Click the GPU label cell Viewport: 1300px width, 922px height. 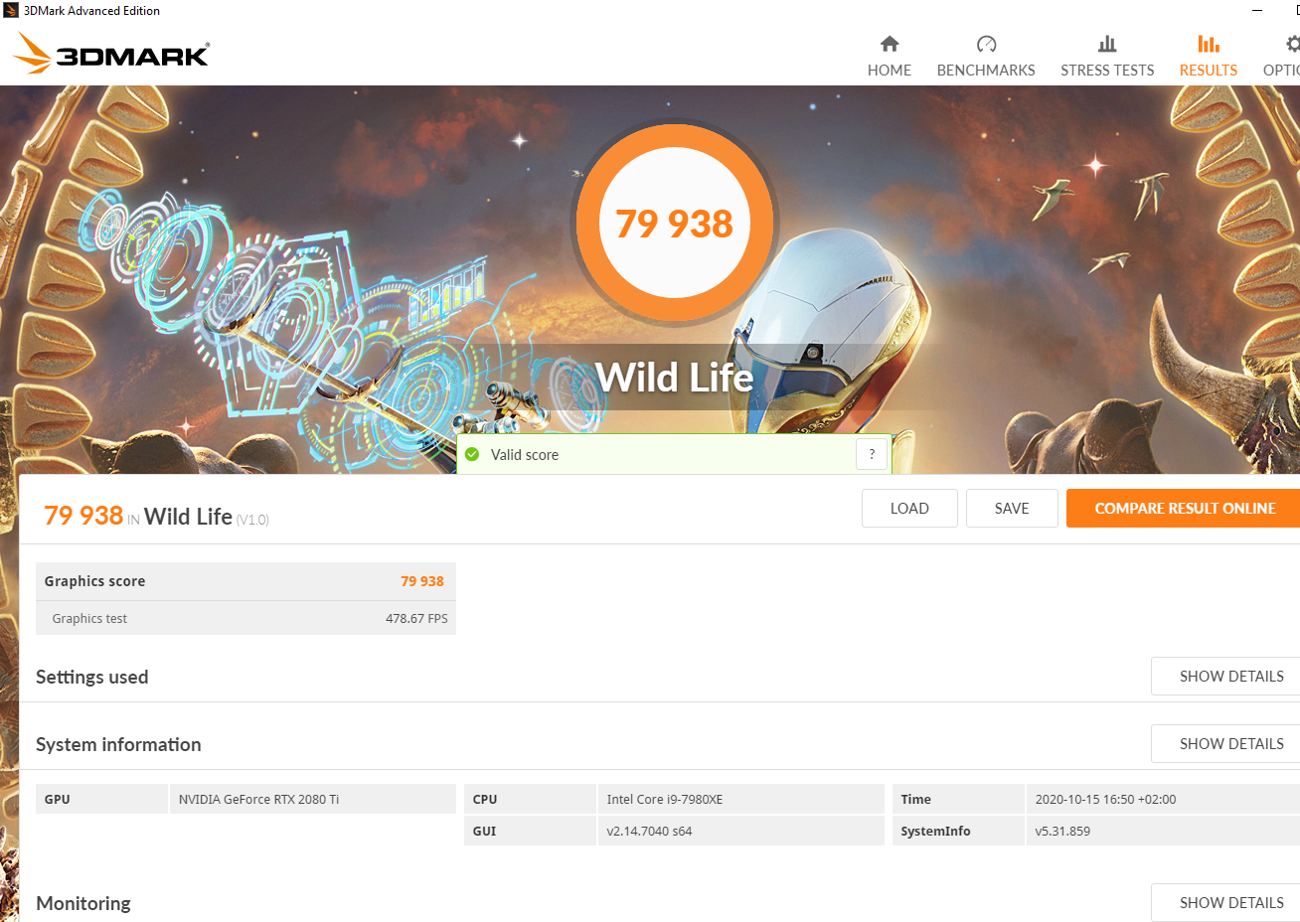[x=101, y=799]
